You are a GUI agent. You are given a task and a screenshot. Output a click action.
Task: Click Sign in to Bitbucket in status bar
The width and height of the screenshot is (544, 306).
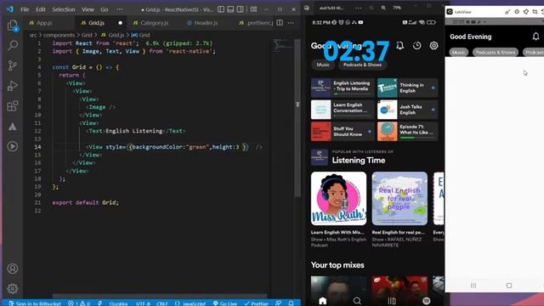point(35,303)
